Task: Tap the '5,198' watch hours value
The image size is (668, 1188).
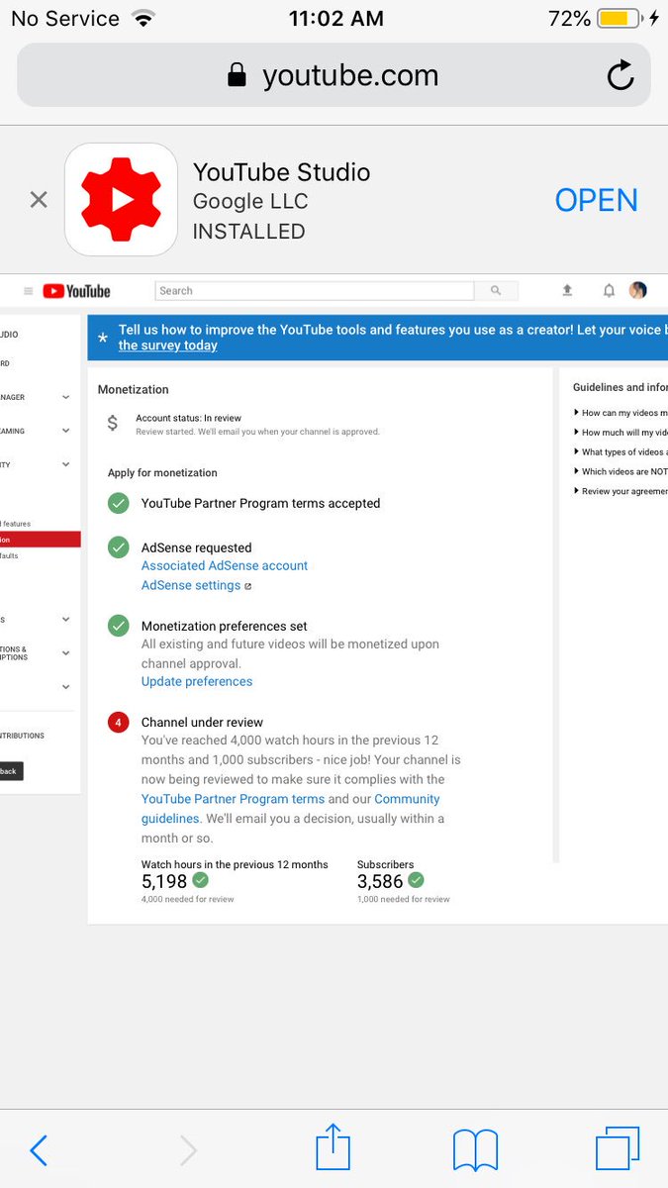Action: pos(164,880)
